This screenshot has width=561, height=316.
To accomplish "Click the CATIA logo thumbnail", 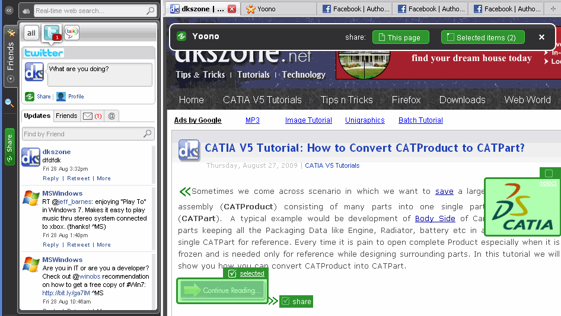I will click(522, 207).
